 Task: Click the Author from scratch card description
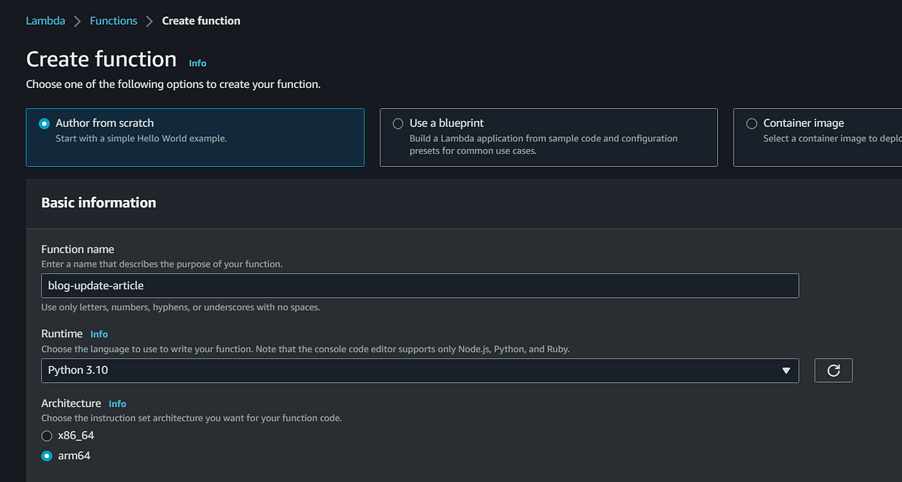point(141,138)
